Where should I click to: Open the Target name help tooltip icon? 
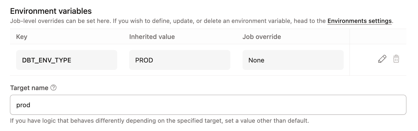(x=54, y=88)
